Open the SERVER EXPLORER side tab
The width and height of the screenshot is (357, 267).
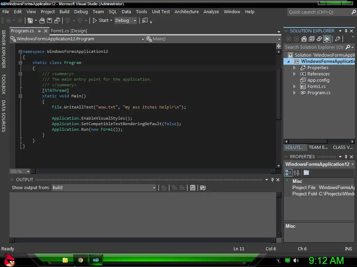3,49
